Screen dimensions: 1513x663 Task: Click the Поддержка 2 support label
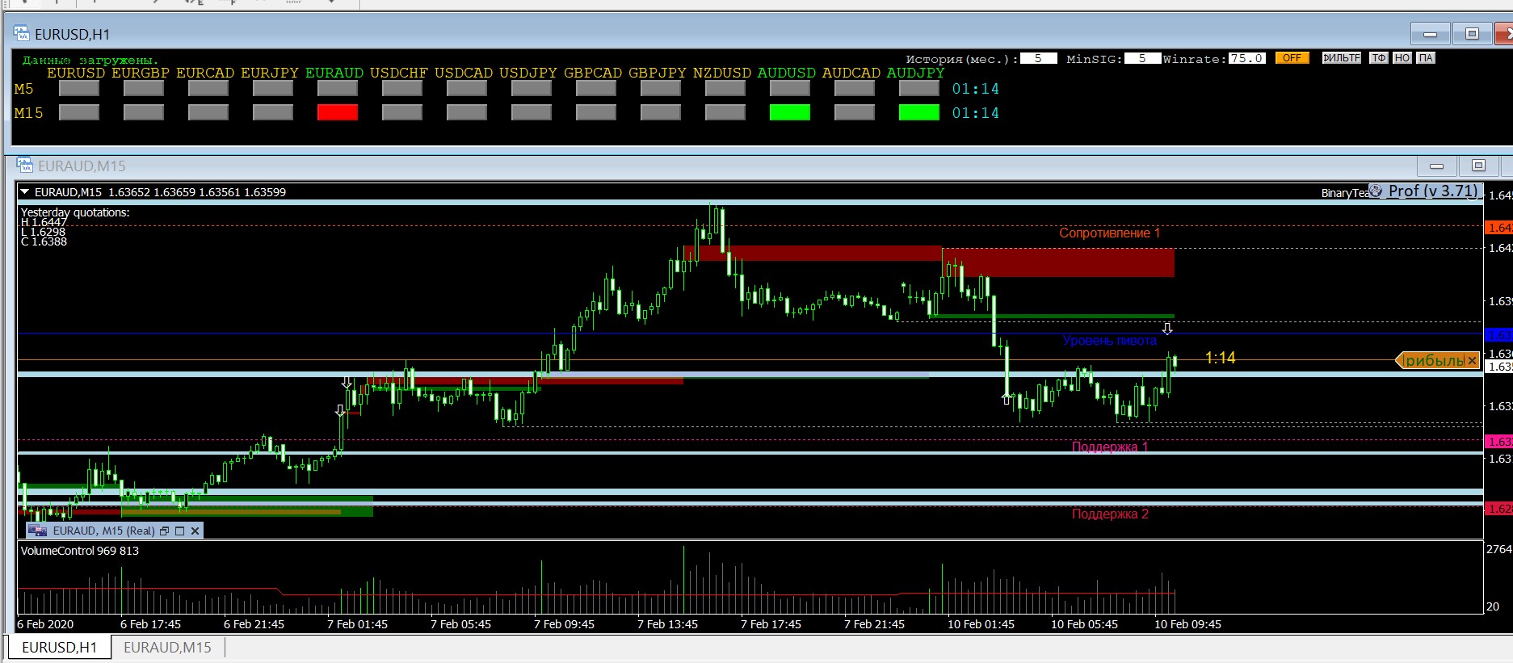coord(1110,514)
